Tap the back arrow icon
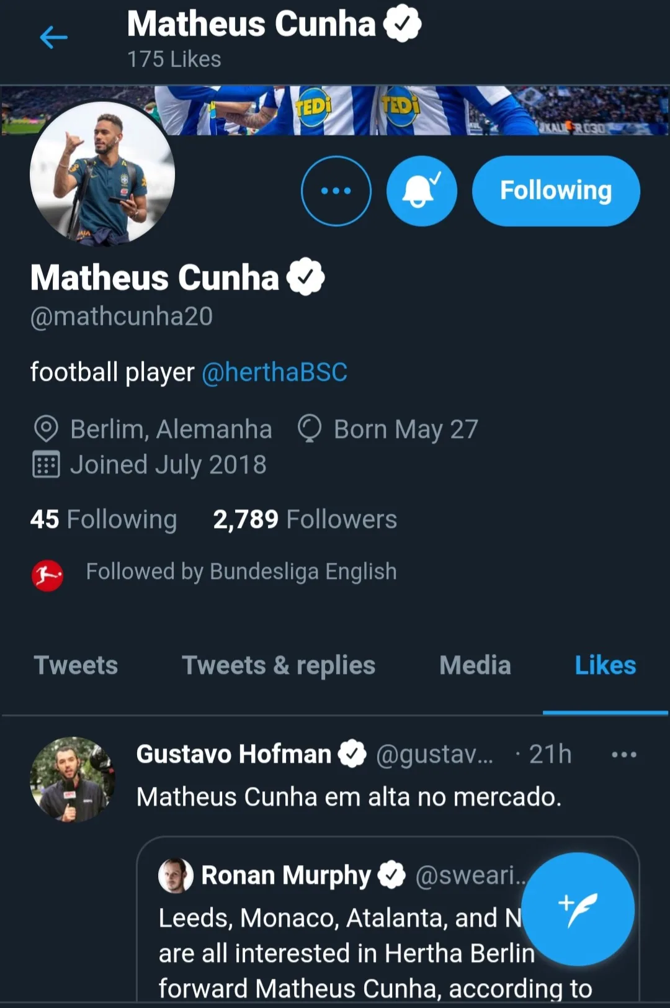Image resolution: width=670 pixels, height=1008 pixels. [x=53, y=38]
